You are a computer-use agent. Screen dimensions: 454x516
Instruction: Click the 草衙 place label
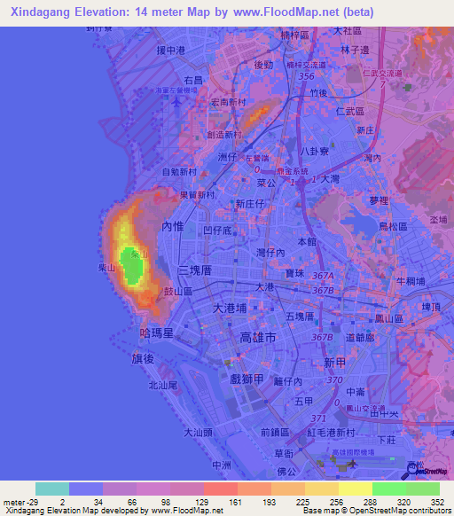tap(284, 453)
